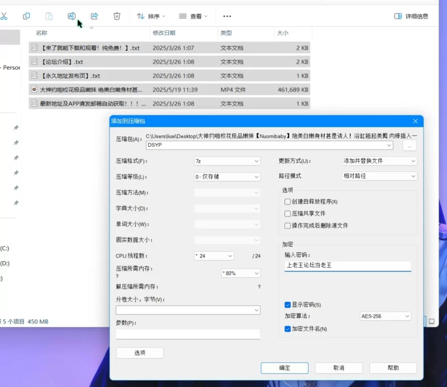Click the 选项 options button
The height and width of the screenshot is (387, 447).
(140, 353)
